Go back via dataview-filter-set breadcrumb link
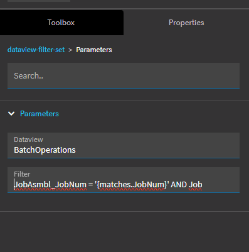The height and width of the screenshot is (252, 249). tap(36, 50)
